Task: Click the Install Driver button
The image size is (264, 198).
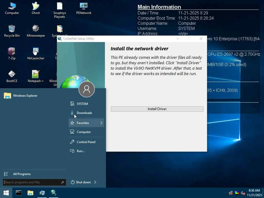Action: [x=157, y=109]
